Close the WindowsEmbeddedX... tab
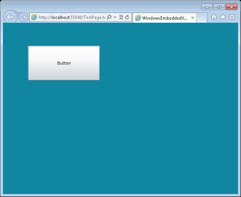Viewport: 241px width, 197px height. tap(193, 18)
